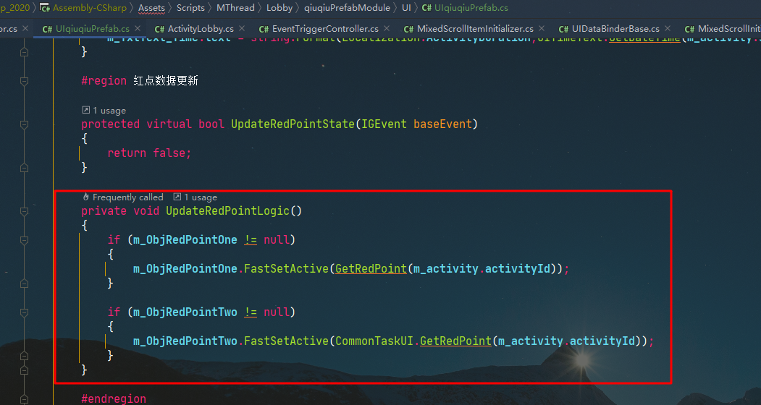Open '1 usage' hint above UpdateRedPointState
The image size is (761, 405).
point(109,111)
